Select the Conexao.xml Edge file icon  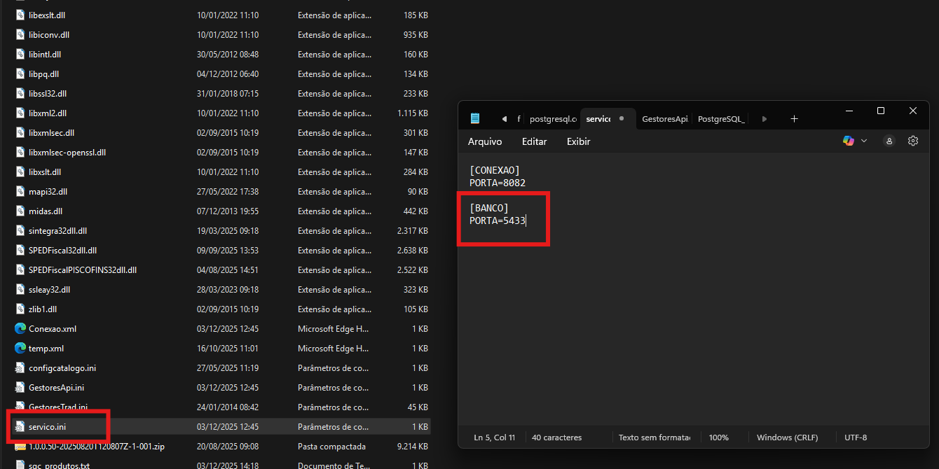(20, 328)
